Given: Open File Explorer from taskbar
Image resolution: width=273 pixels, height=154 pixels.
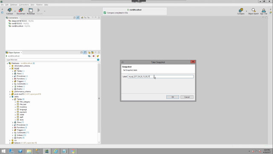Looking at the screenshot, I should click(29, 151).
